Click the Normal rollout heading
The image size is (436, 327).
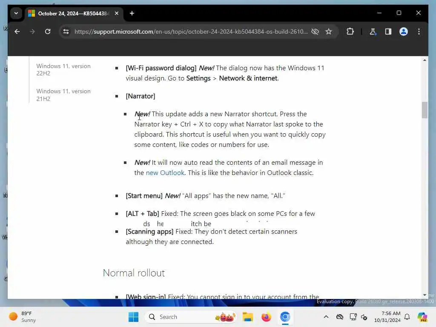pyautogui.click(x=134, y=273)
